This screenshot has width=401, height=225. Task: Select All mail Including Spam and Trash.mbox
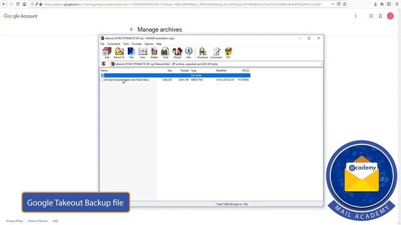click(127, 80)
